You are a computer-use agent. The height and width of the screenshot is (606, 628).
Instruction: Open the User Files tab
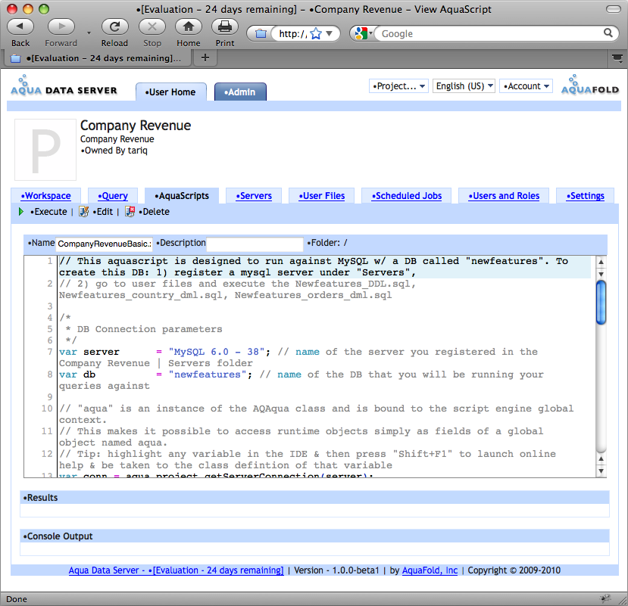[x=322, y=196]
